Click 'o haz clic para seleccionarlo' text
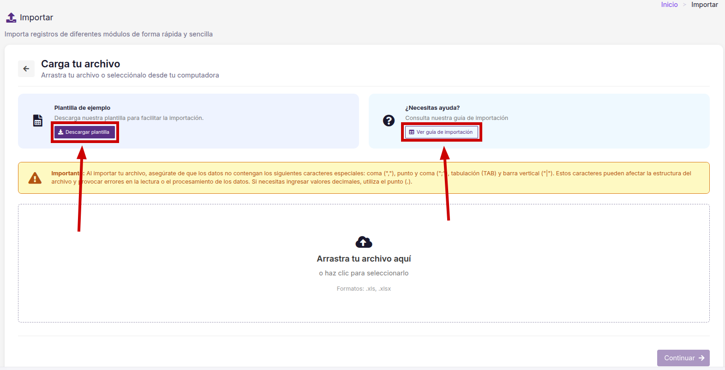Image resolution: width=725 pixels, height=370 pixels. (364, 273)
